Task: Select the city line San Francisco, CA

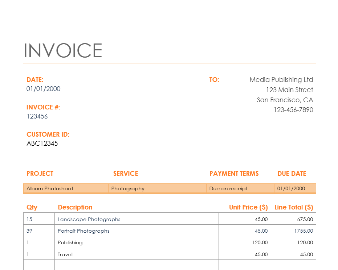Action: [285, 100]
